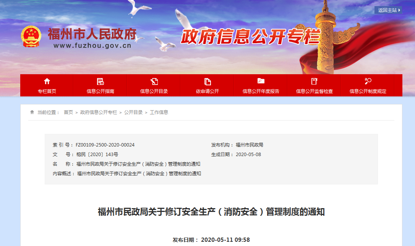Screen dimensions: 415x246
Task: Select the 专栏首页 menu item
Action: pos(47,91)
